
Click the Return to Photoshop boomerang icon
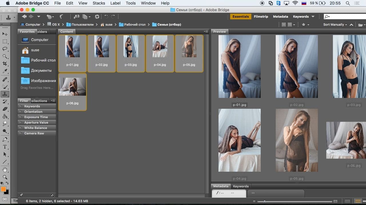[61, 17]
